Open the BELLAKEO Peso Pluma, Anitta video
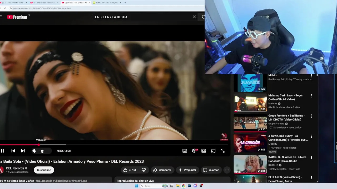 [x=285, y=179]
